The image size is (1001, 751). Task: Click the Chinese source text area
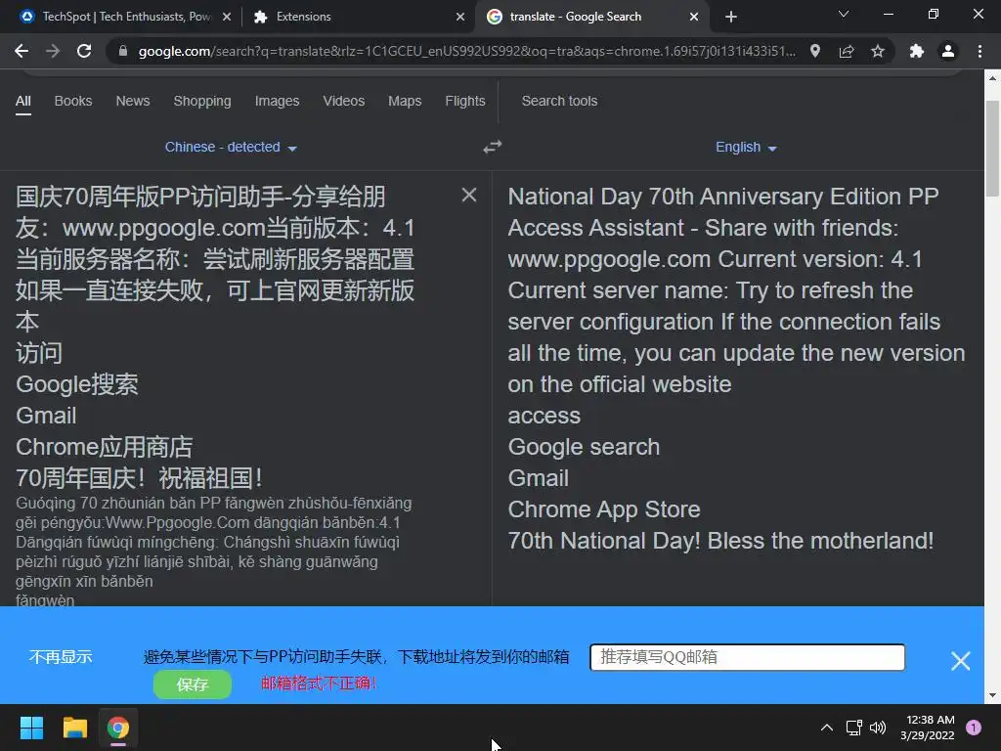pos(217,336)
